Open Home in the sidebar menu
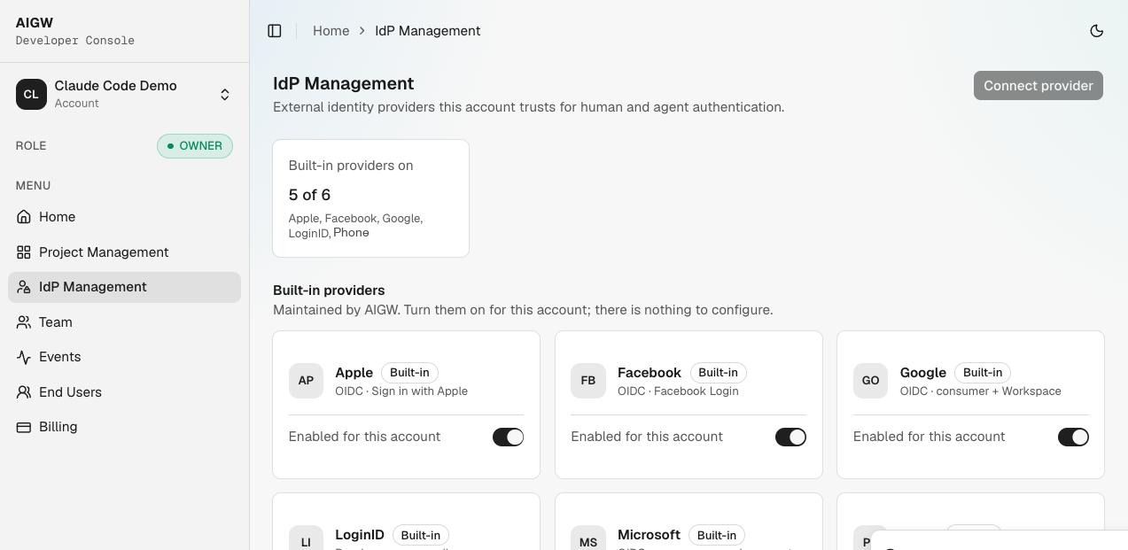This screenshot has width=1128, height=550. coord(124,217)
